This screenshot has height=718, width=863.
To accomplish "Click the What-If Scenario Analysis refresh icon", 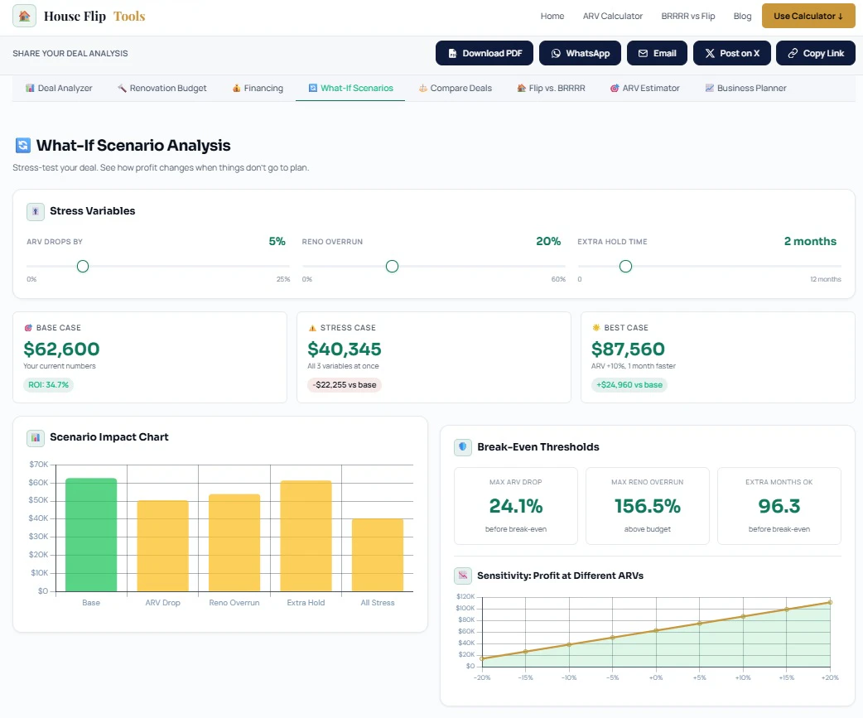I will [x=22, y=145].
